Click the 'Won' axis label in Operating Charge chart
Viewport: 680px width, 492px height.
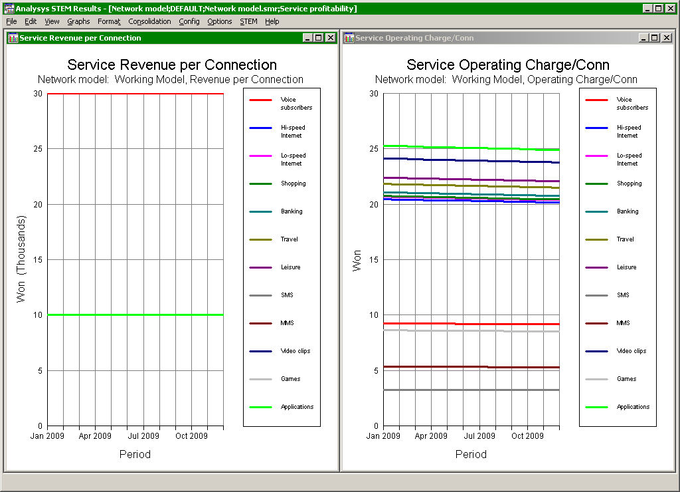(357, 261)
